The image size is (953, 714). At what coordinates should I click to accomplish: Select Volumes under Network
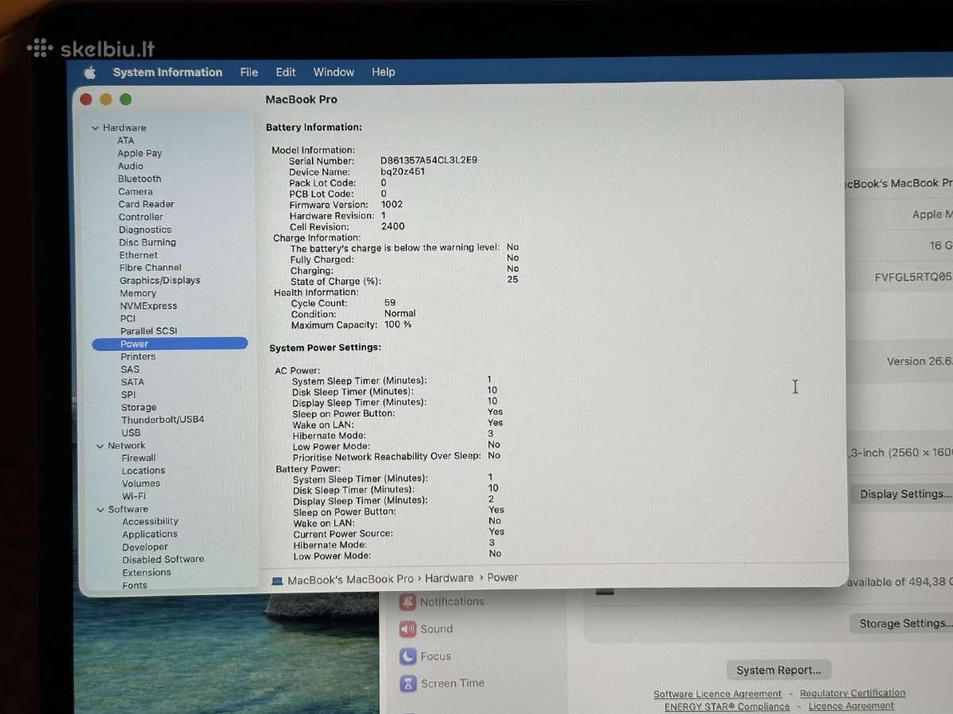[x=141, y=483]
